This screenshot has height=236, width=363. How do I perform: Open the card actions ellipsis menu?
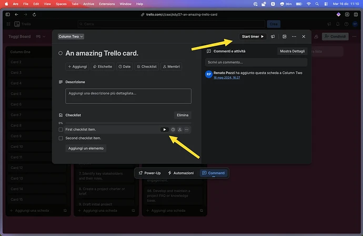pyautogui.click(x=294, y=37)
